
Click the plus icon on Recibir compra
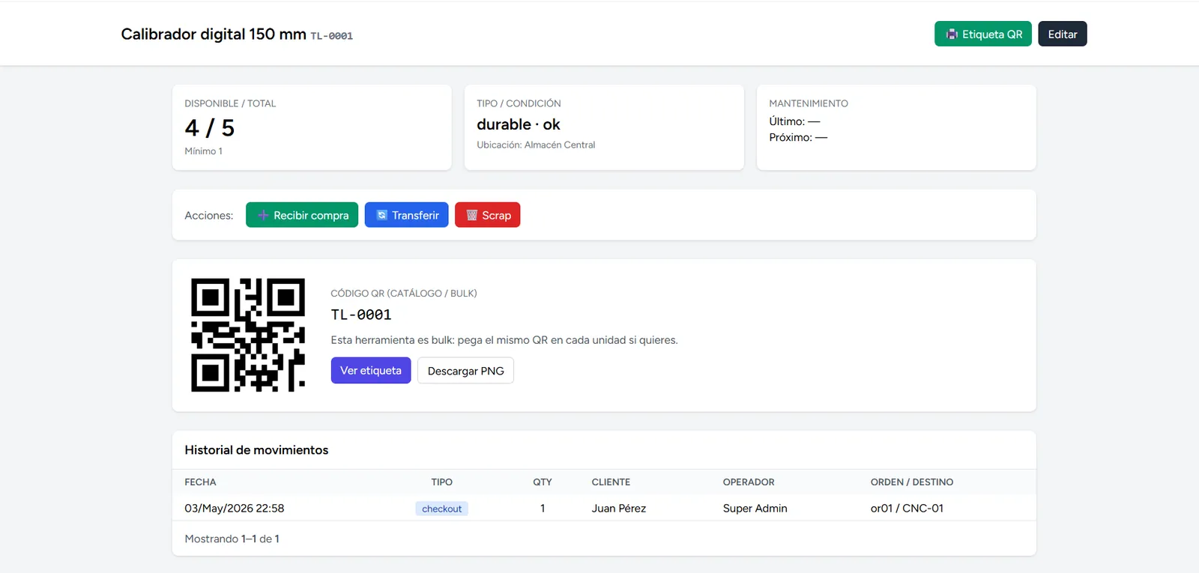pos(263,215)
